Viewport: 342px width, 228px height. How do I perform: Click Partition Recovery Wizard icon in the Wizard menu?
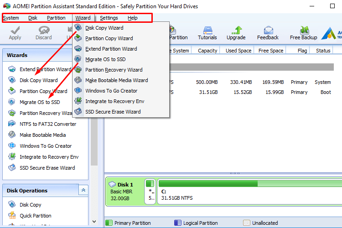coord(78,70)
